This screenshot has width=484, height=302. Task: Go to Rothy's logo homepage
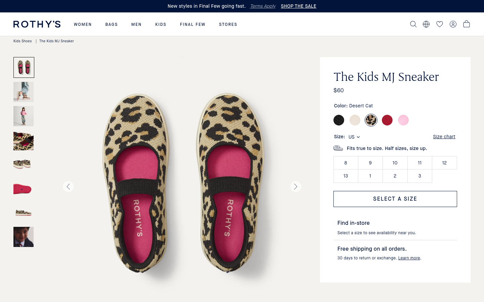[37, 24]
